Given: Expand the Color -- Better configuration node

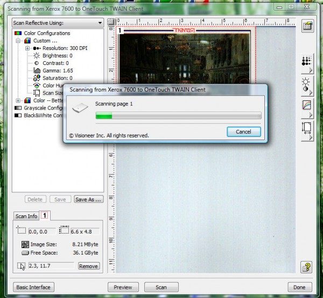Looking at the screenshot, I should pos(18,100).
